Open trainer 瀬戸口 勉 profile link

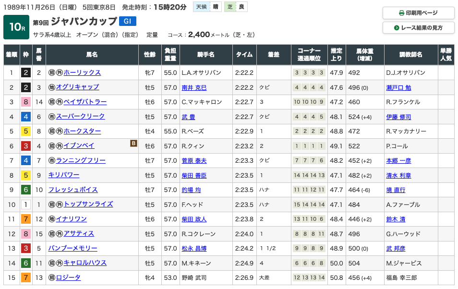tap(398, 87)
